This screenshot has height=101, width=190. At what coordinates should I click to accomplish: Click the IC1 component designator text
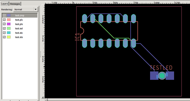77,37
